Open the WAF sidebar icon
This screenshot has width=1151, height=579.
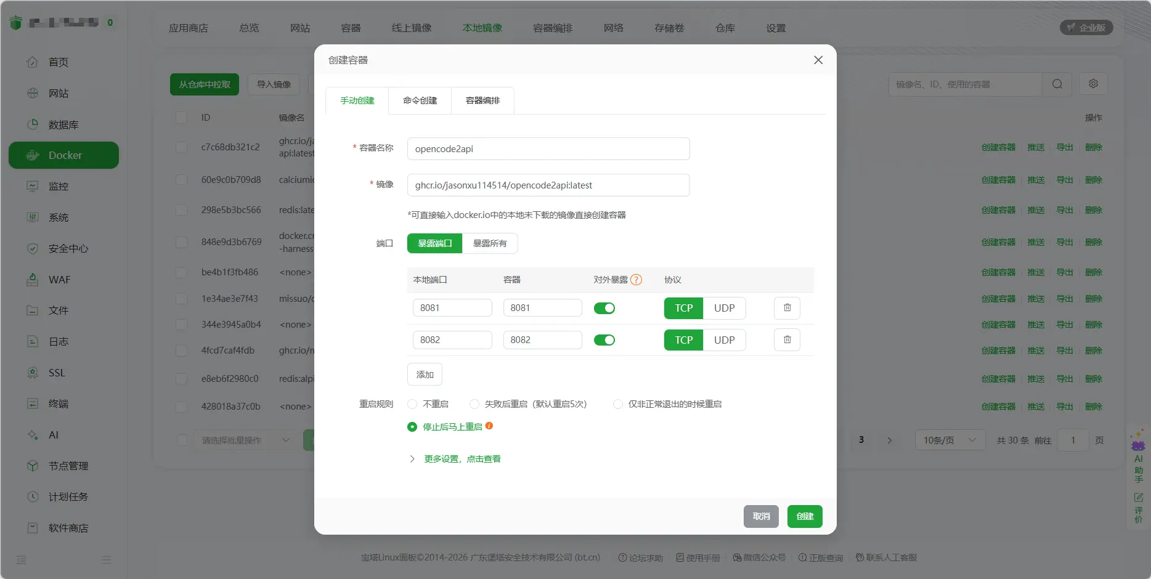[x=33, y=280]
